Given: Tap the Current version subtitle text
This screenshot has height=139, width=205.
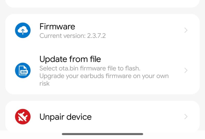Looking at the screenshot, I should click(73, 36).
